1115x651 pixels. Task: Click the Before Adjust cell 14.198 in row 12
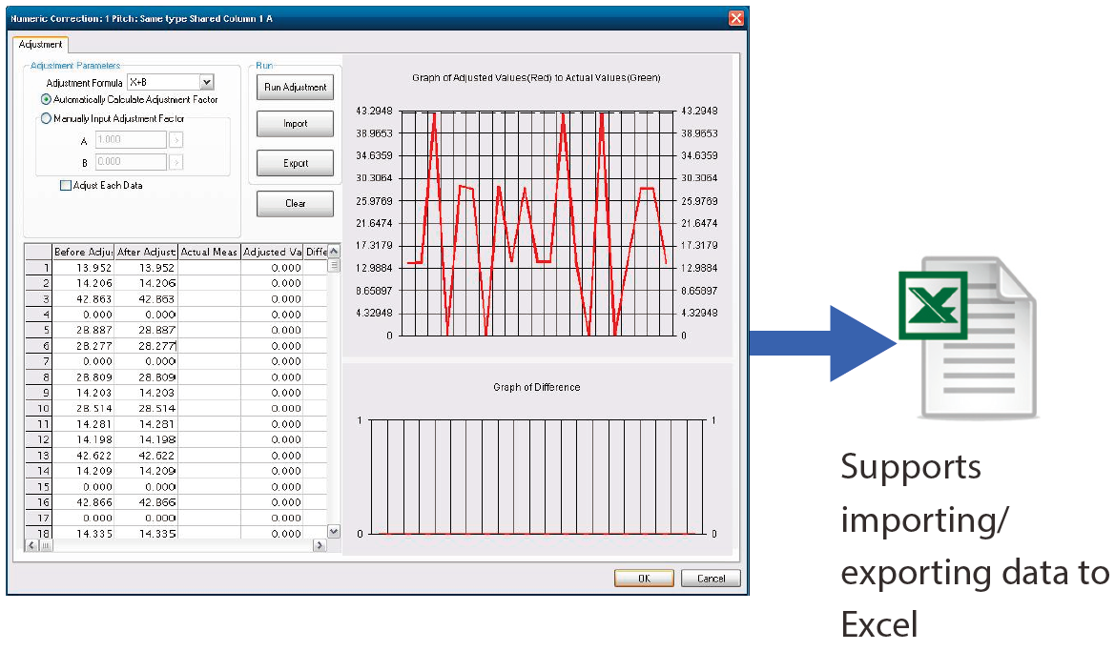point(83,440)
